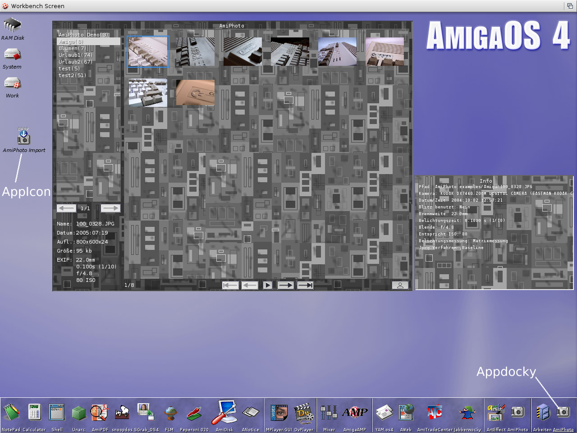Select the test(5) album
This screenshot has height=433, width=577.
[69, 69]
